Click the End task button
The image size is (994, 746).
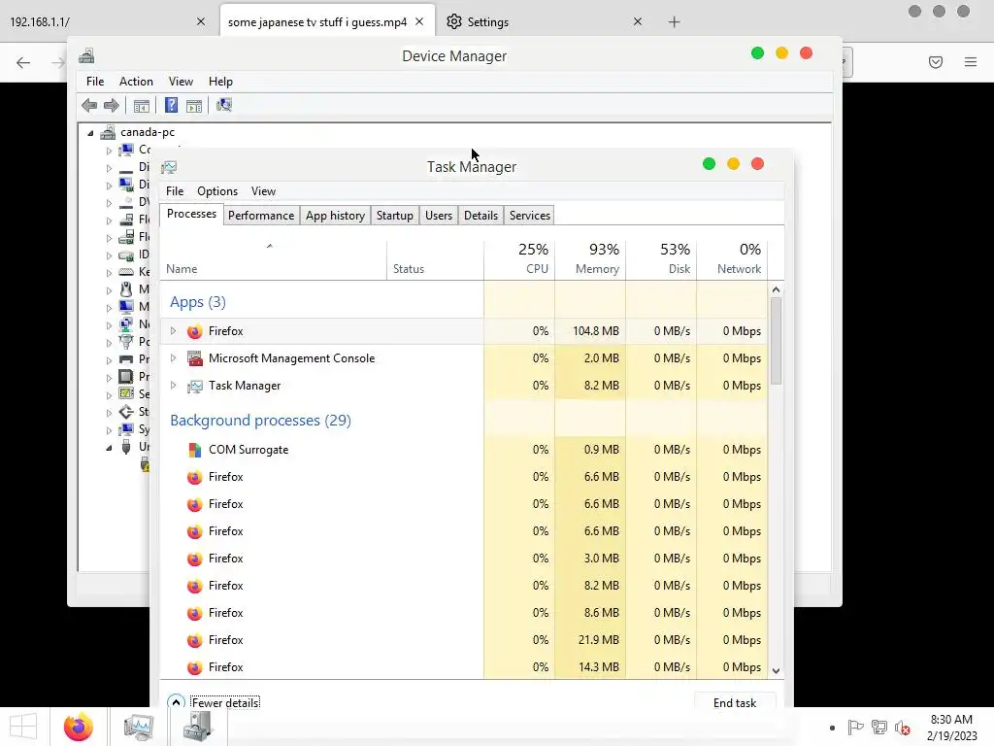tap(735, 702)
